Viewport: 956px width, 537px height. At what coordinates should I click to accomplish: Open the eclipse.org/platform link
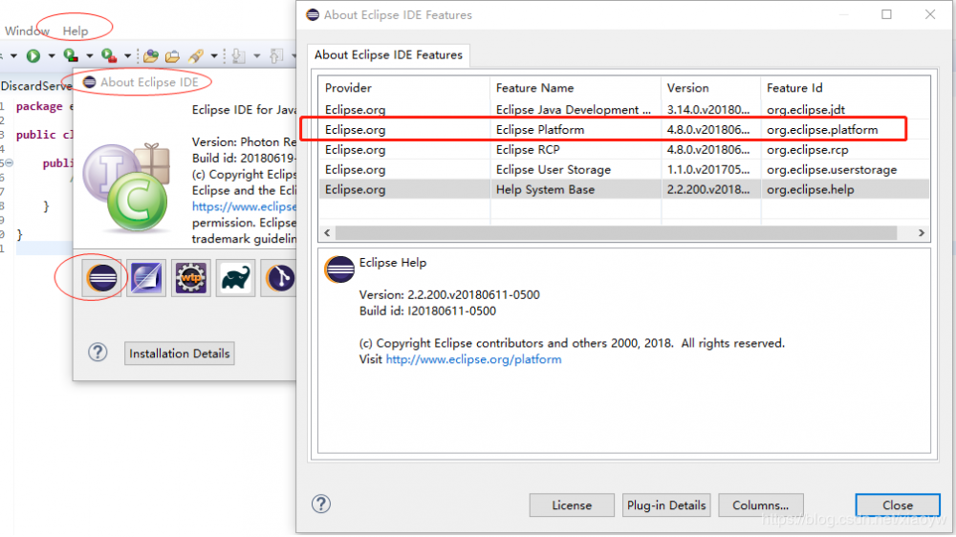pyautogui.click(x=473, y=359)
